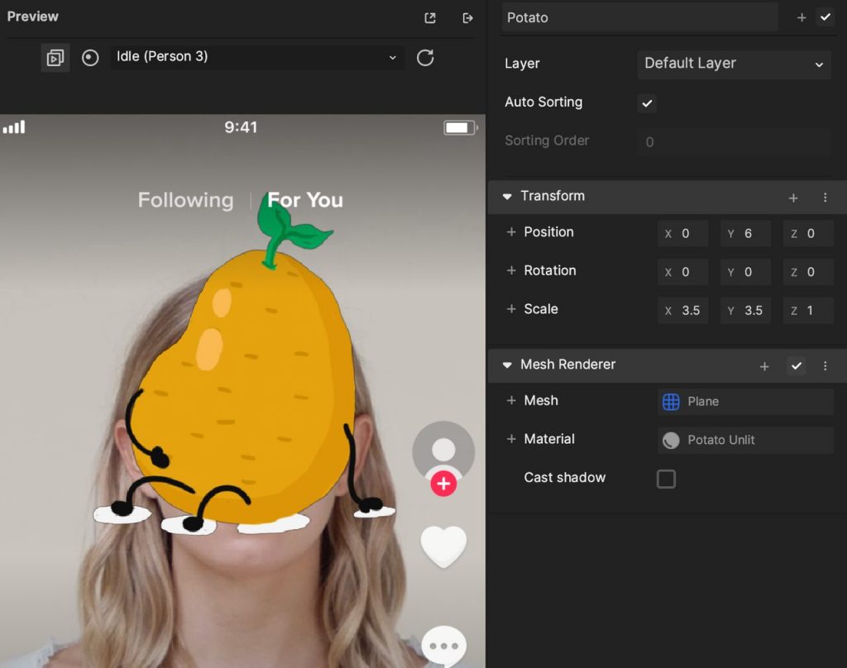Click the Sorting Order value field
This screenshot has height=668, width=847.
[x=734, y=141]
